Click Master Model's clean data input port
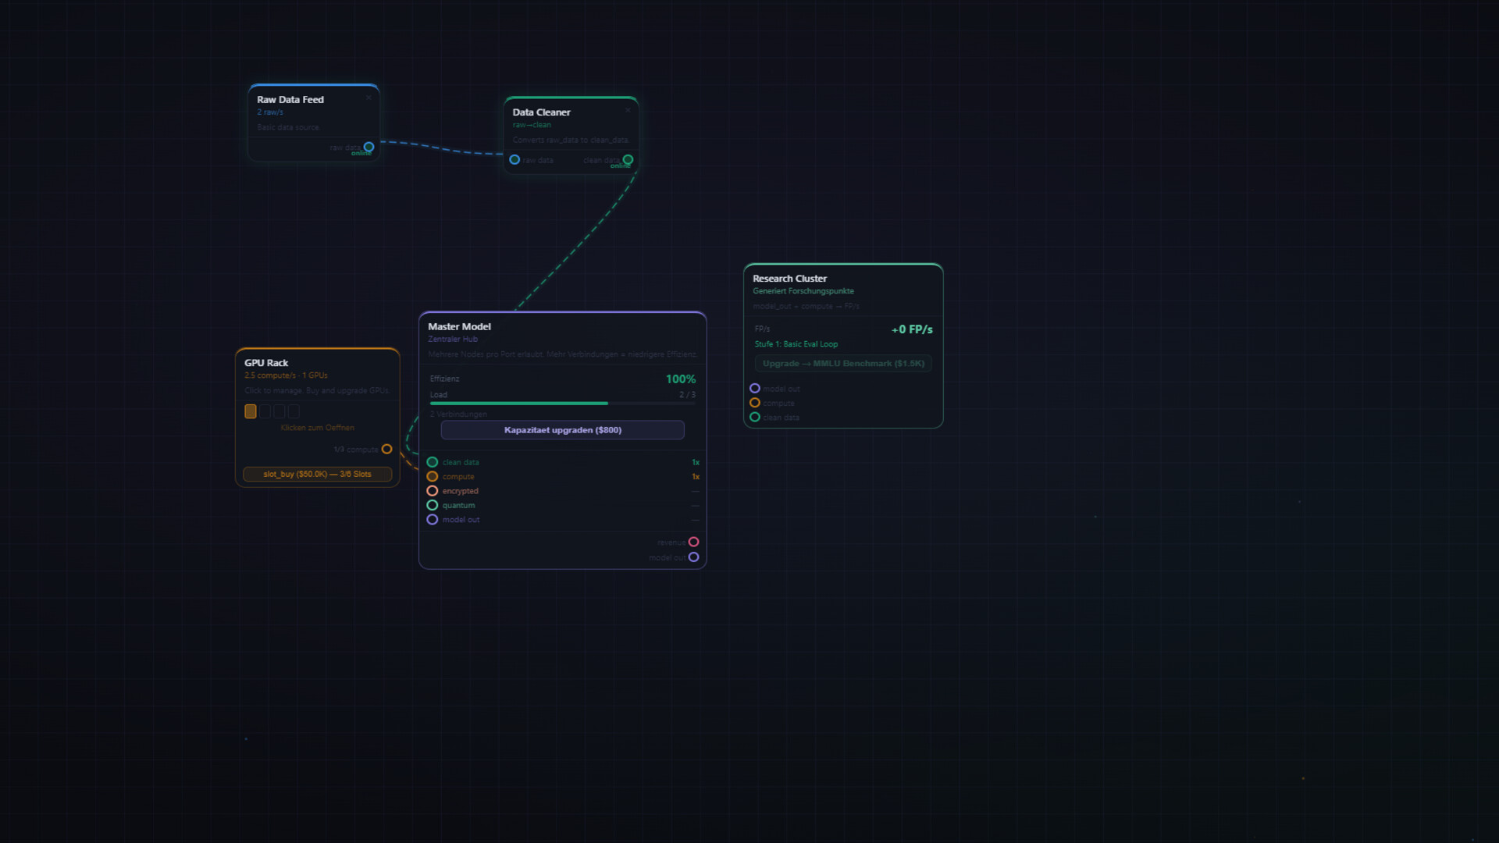1499x843 pixels. pyautogui.click(x=433, y=462)
